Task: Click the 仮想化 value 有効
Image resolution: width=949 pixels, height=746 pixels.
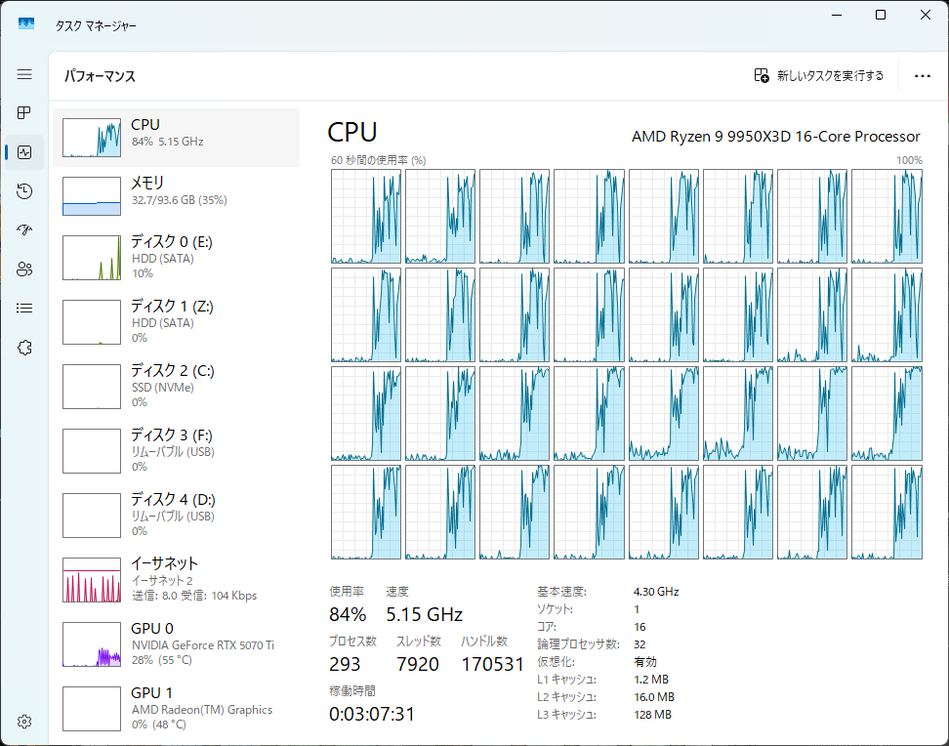Action: pyautogui.click(x=645, y=662)
